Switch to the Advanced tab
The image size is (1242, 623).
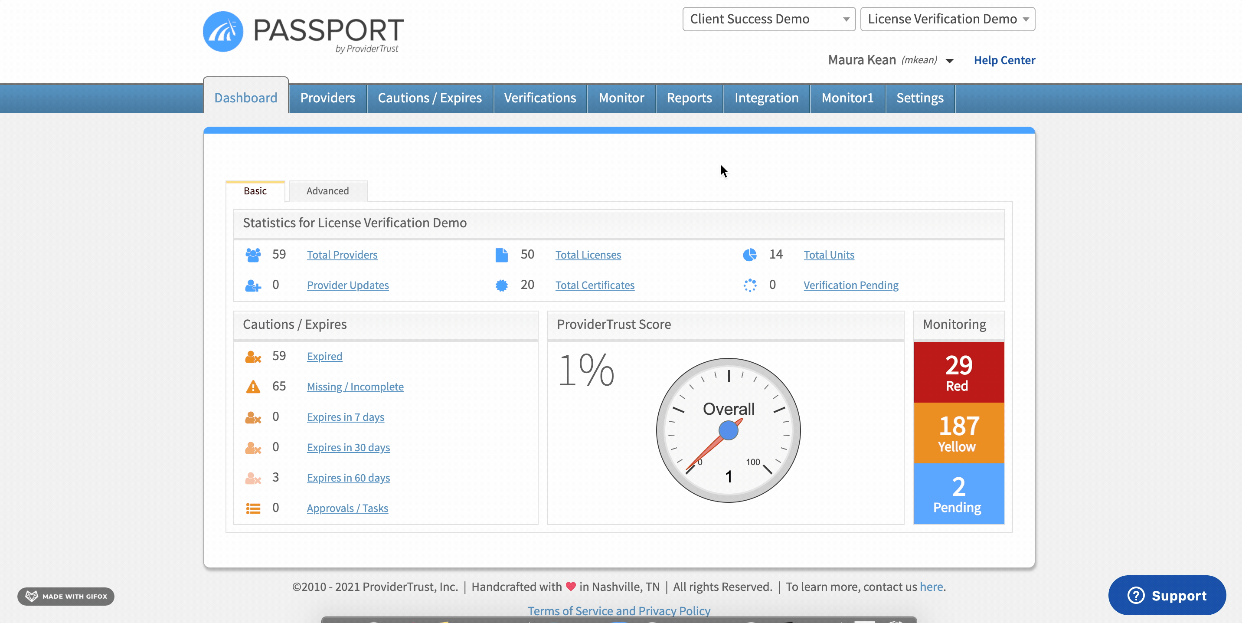tap(328, 191)
